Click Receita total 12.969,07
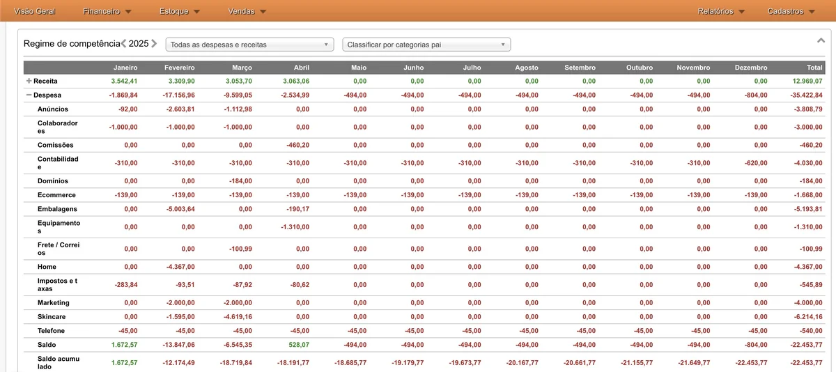This screenshot has height=372, width=836. click(807, 82)
